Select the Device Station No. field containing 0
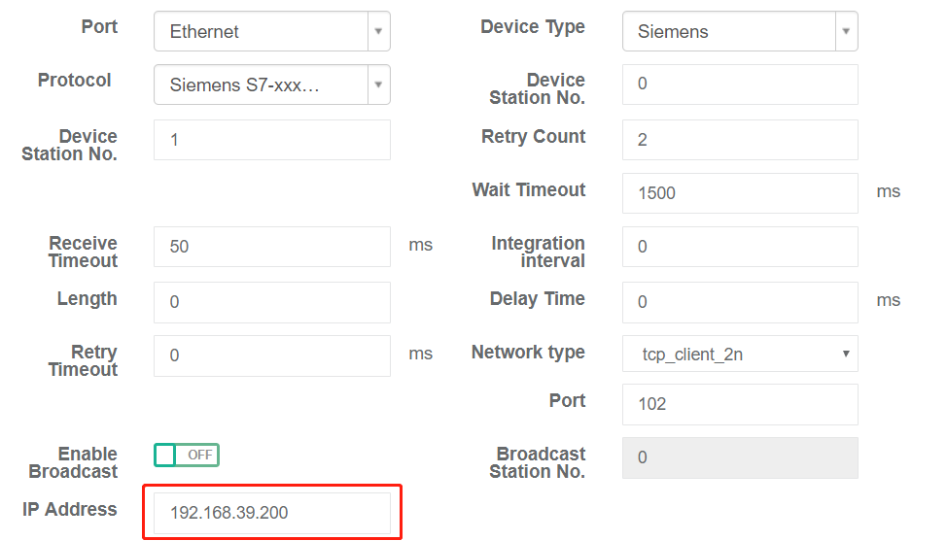947x541 pixels. [x=739, y=85]
